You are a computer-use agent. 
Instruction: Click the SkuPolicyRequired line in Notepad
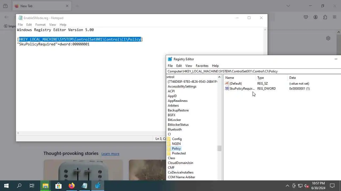[x=53, y=44]
